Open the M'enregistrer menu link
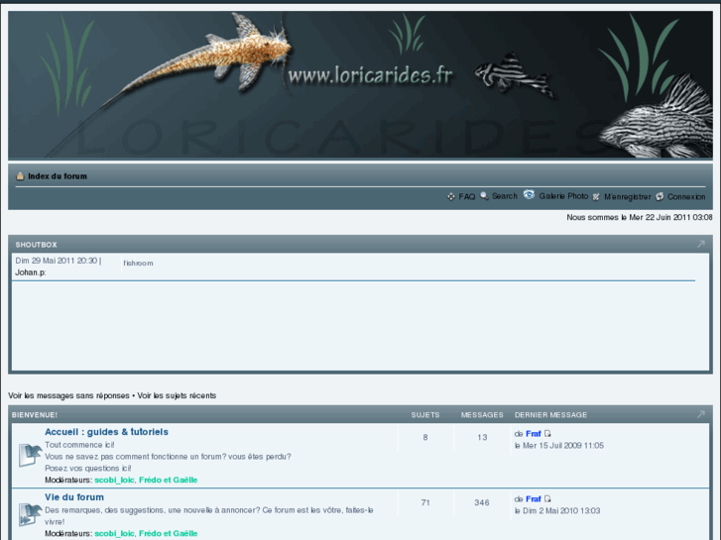Screen dimensions: 721x540 (x=627, y=197)
